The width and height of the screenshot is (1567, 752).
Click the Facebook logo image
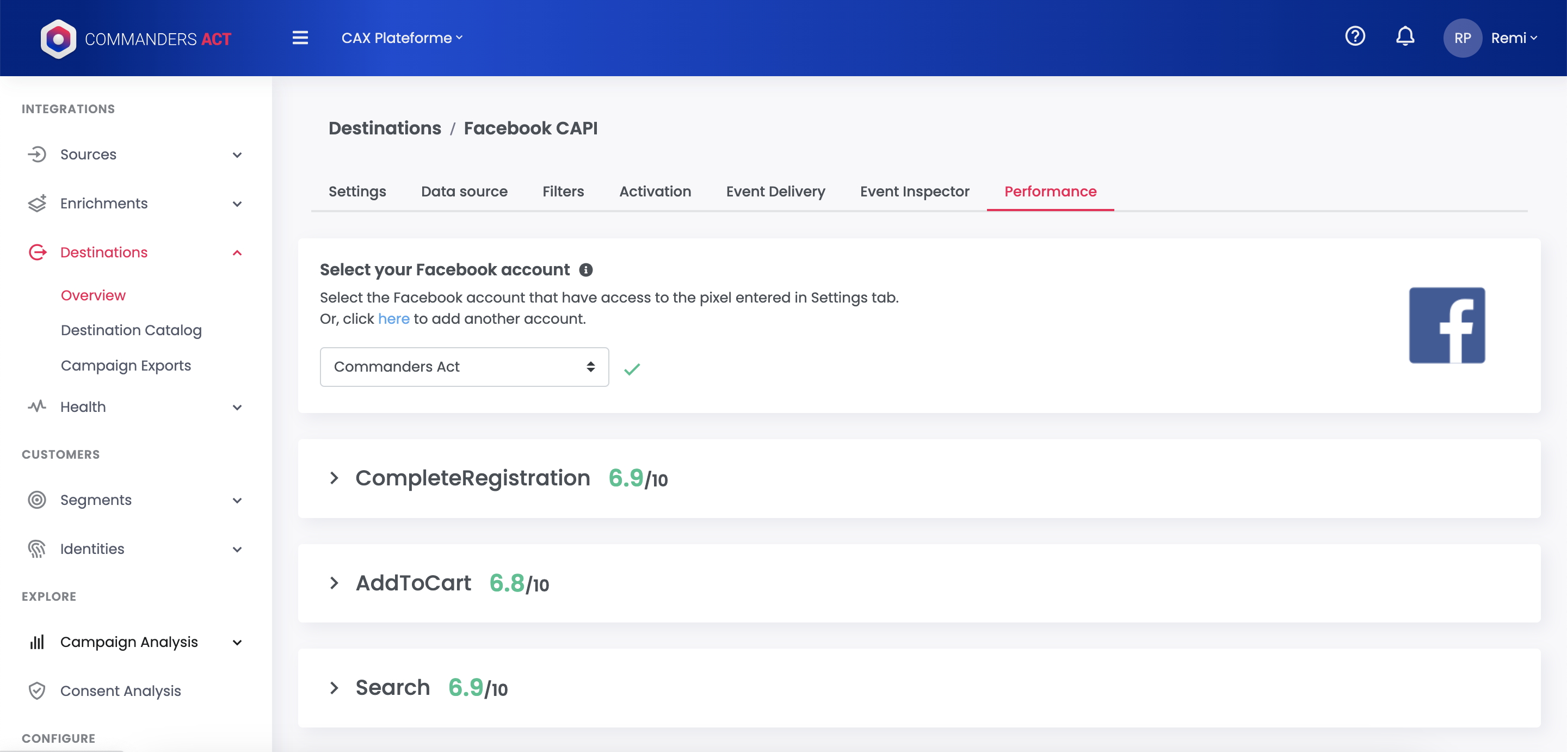pos(1447,325)
